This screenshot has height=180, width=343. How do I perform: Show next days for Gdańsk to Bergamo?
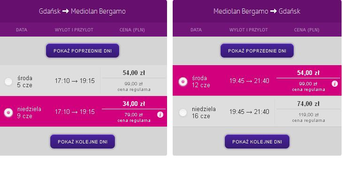click(83, 142)
